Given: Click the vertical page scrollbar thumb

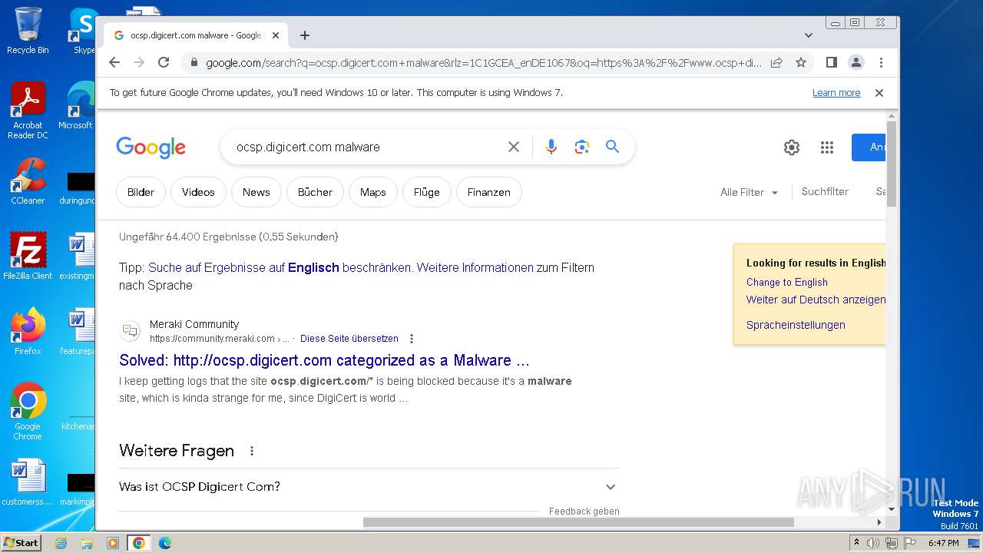Looking at the screenshot, I should (891, 164).
